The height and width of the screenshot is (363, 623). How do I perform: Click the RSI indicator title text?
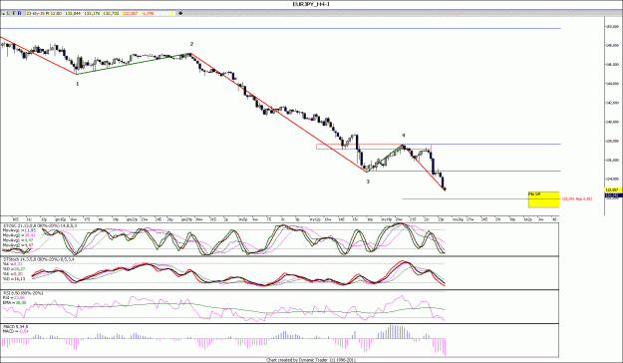[23, 293]
